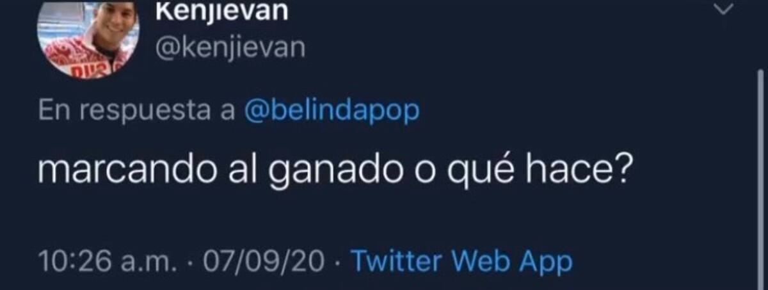Click the dot separator before Twitter Web App

(x=339, y=263)
